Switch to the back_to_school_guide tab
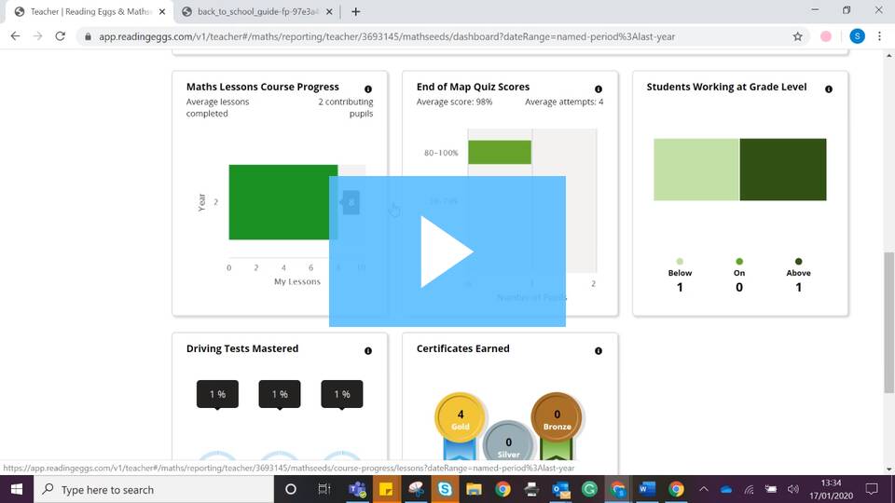The image size is (895, 503). (257, 11)
